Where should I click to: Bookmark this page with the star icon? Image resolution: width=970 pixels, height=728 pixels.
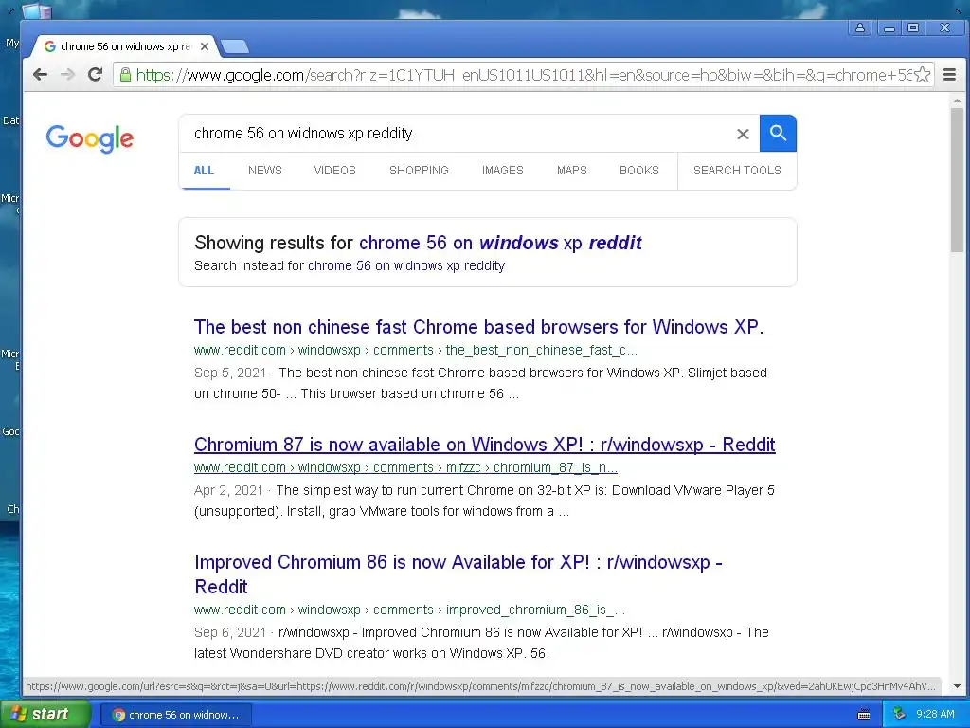922,75
